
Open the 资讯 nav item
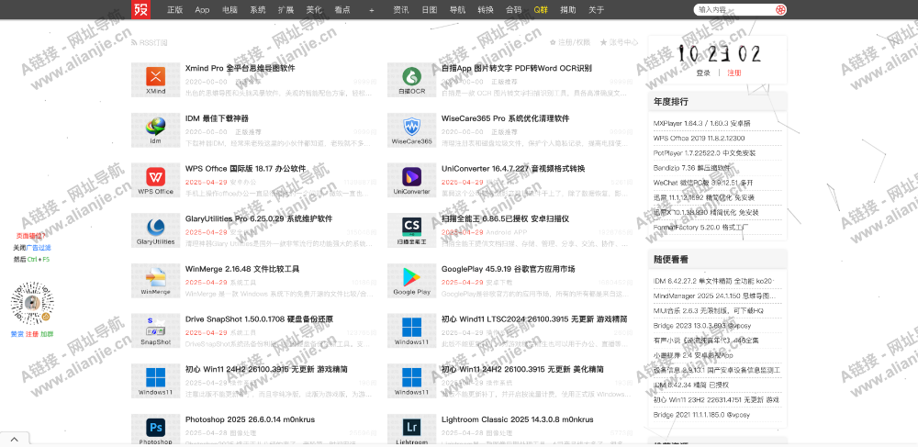coord(401,10)
